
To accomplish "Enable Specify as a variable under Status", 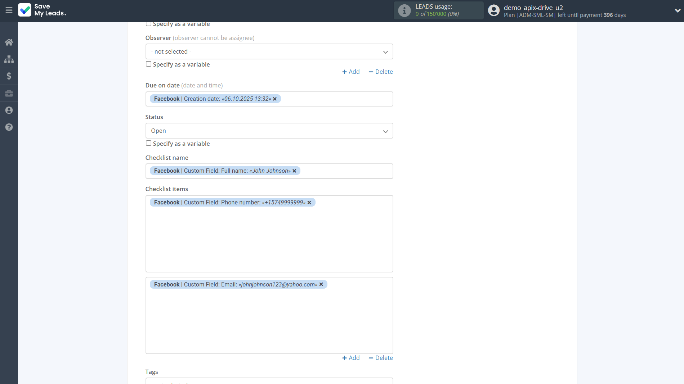I will coord(148,143).
